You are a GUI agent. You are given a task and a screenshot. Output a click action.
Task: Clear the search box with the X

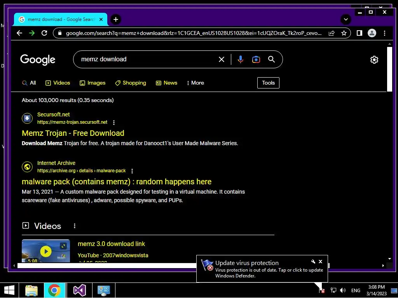click(221, 59)
